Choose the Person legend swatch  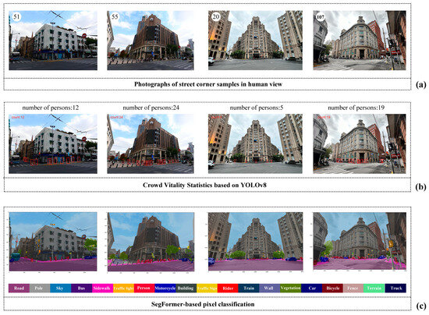144,288
